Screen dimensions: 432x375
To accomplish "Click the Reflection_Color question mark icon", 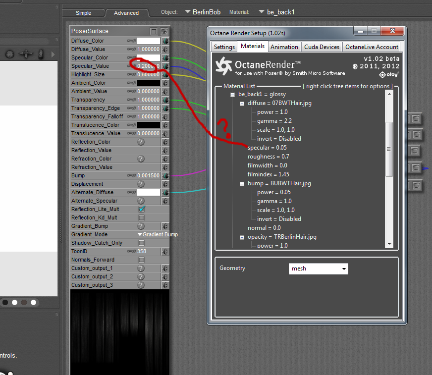I will point(141,142).
